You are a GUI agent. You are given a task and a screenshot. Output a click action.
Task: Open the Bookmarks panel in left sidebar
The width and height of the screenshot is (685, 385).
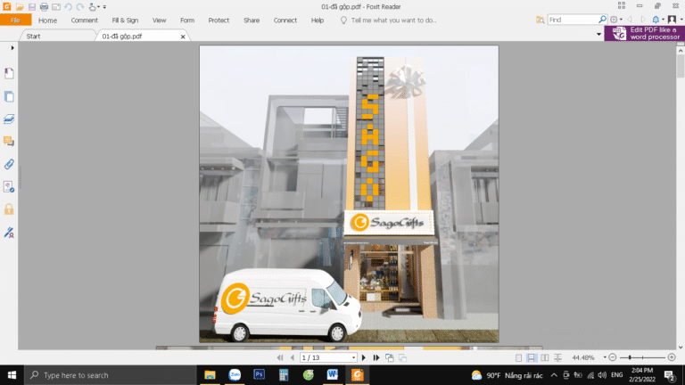(x=9, y=73)
